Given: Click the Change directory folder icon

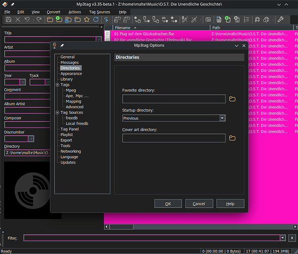Looking at the screenshot, I should (50, 19).
